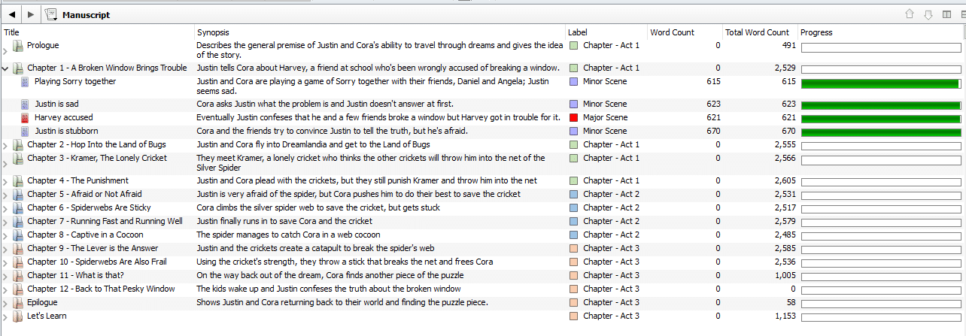Click the Epilogue folder icon
Screen dimensions: 966x336
point(18,303)
